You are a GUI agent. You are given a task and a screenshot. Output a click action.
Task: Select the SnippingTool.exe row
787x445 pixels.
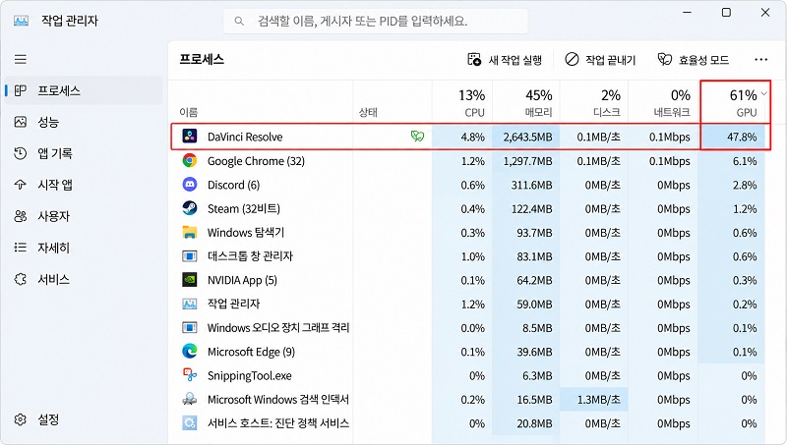[x=468, y=375]
